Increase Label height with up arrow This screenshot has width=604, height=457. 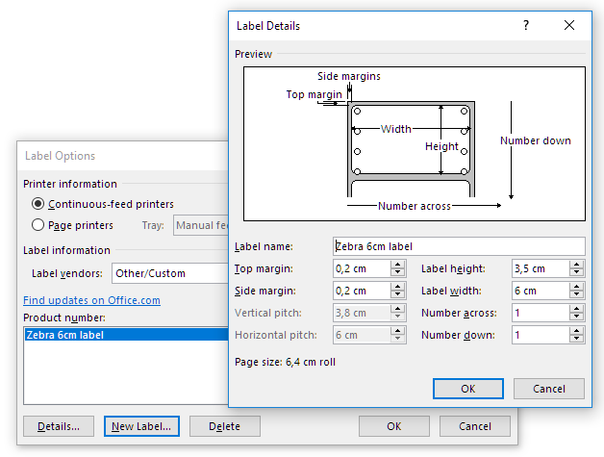578,265
